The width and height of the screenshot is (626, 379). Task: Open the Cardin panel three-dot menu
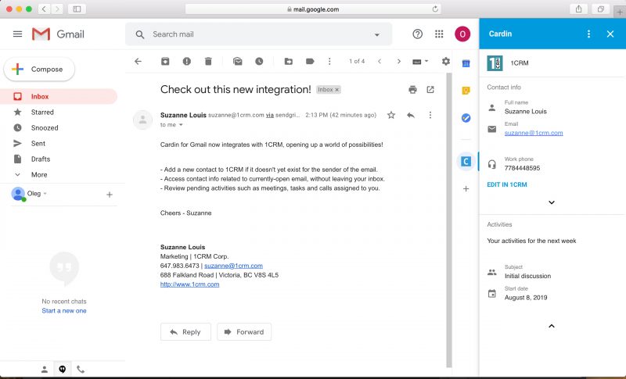click(x=588, y=34)
